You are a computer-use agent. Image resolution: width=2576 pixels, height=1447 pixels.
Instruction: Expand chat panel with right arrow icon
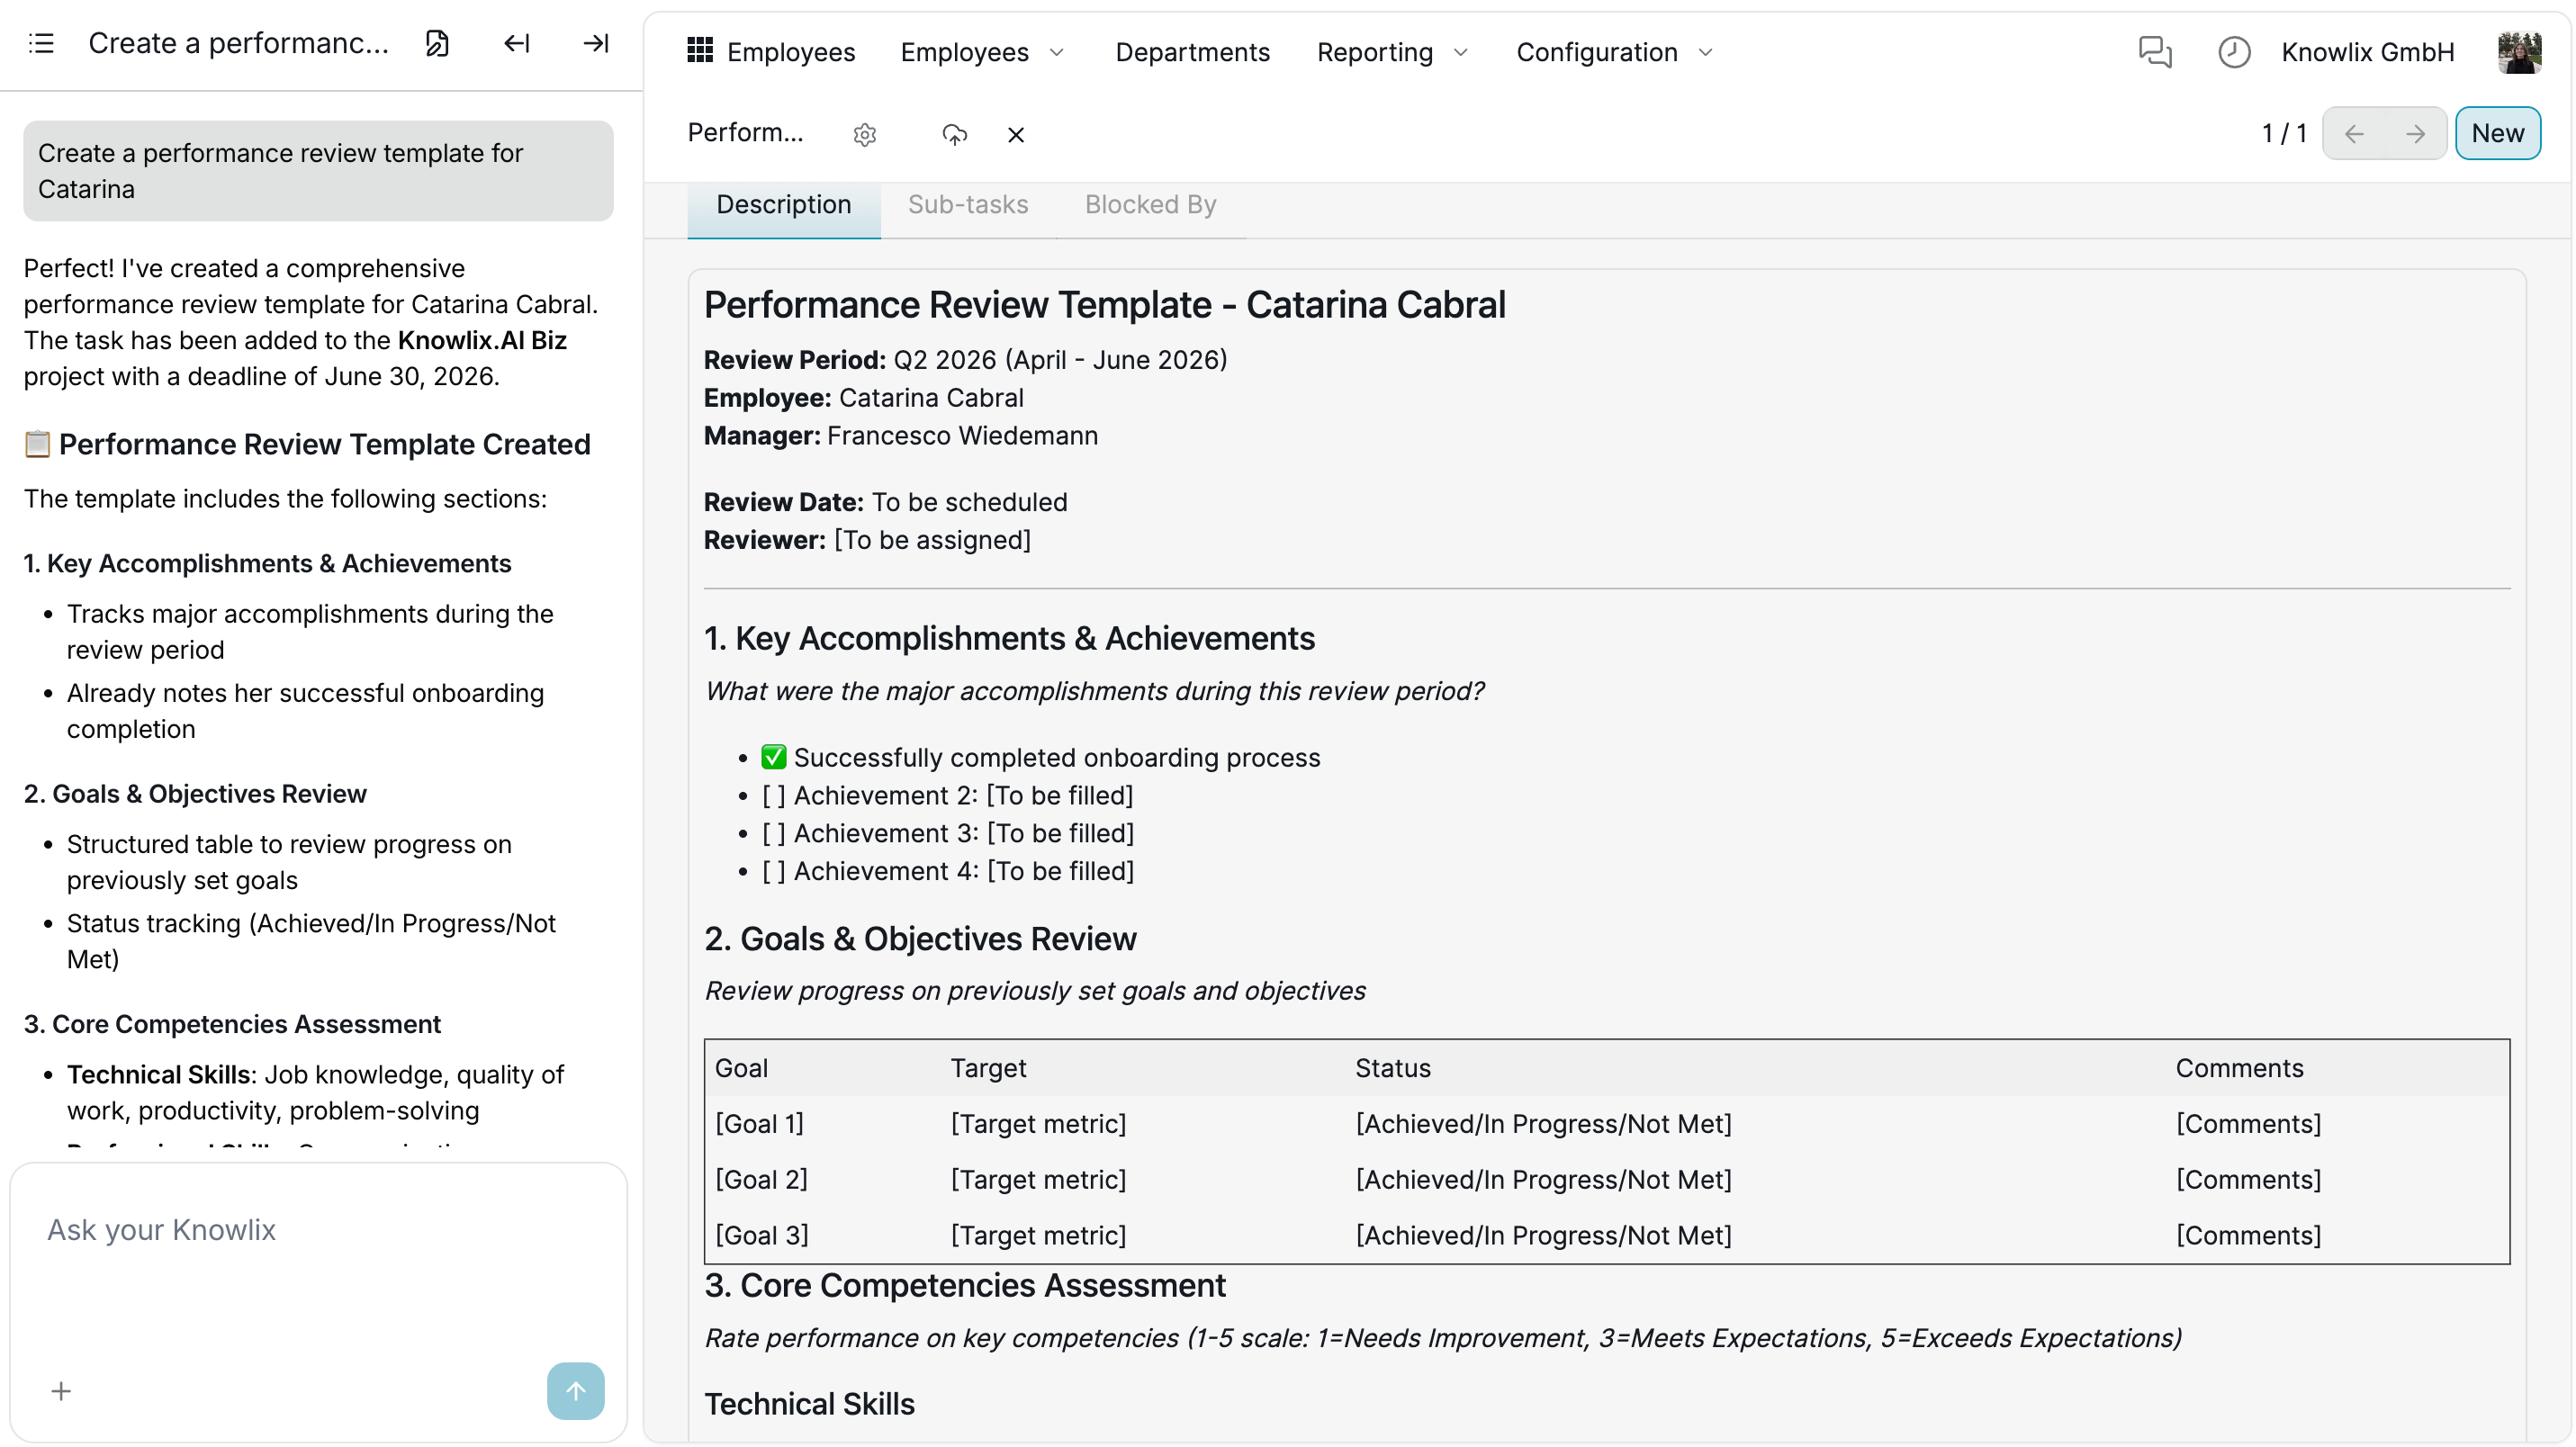pos(596,43)
